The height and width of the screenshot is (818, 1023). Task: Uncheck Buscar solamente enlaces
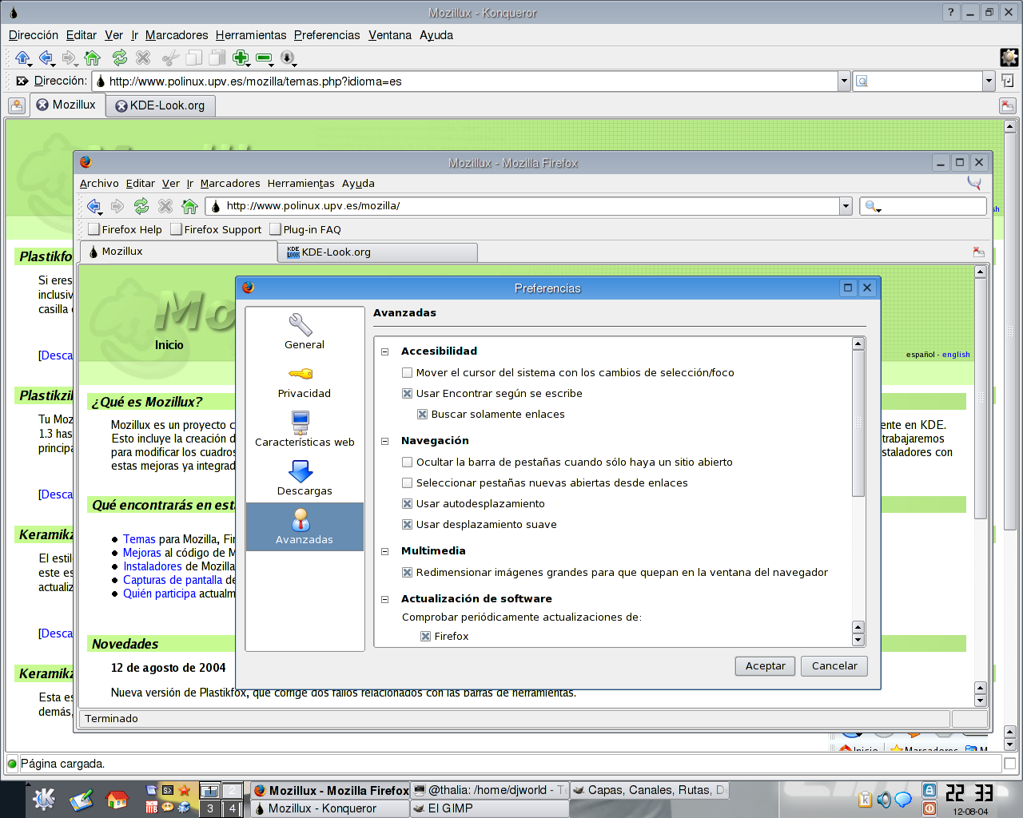423,414
